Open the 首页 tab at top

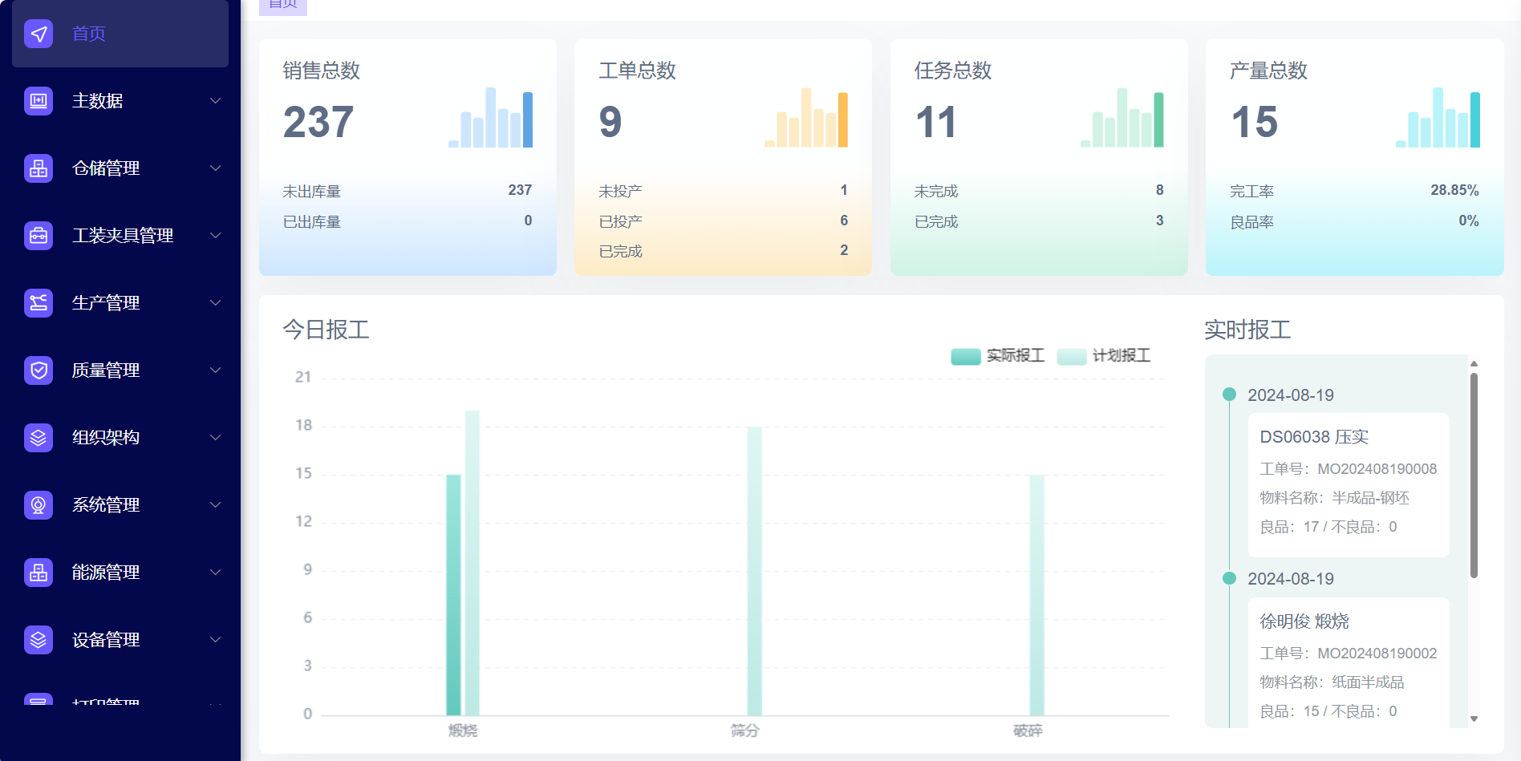click(283, 5)
